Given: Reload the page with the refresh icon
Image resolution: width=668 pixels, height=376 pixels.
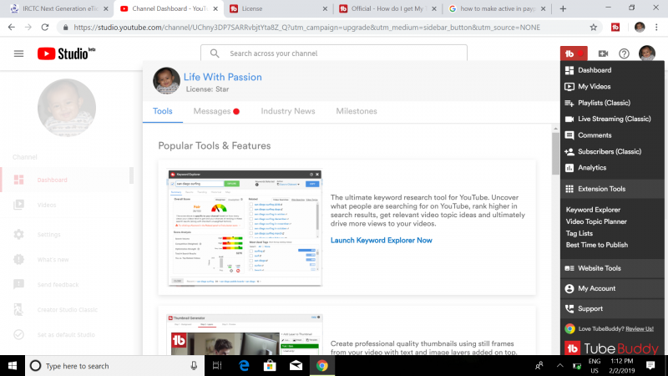Looking at the screenshot, I should point(48,28).
